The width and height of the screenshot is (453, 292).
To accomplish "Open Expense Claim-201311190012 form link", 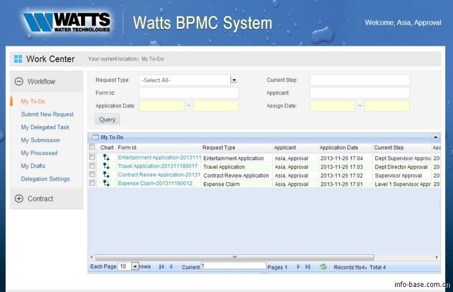I will (x=155, y=183).
